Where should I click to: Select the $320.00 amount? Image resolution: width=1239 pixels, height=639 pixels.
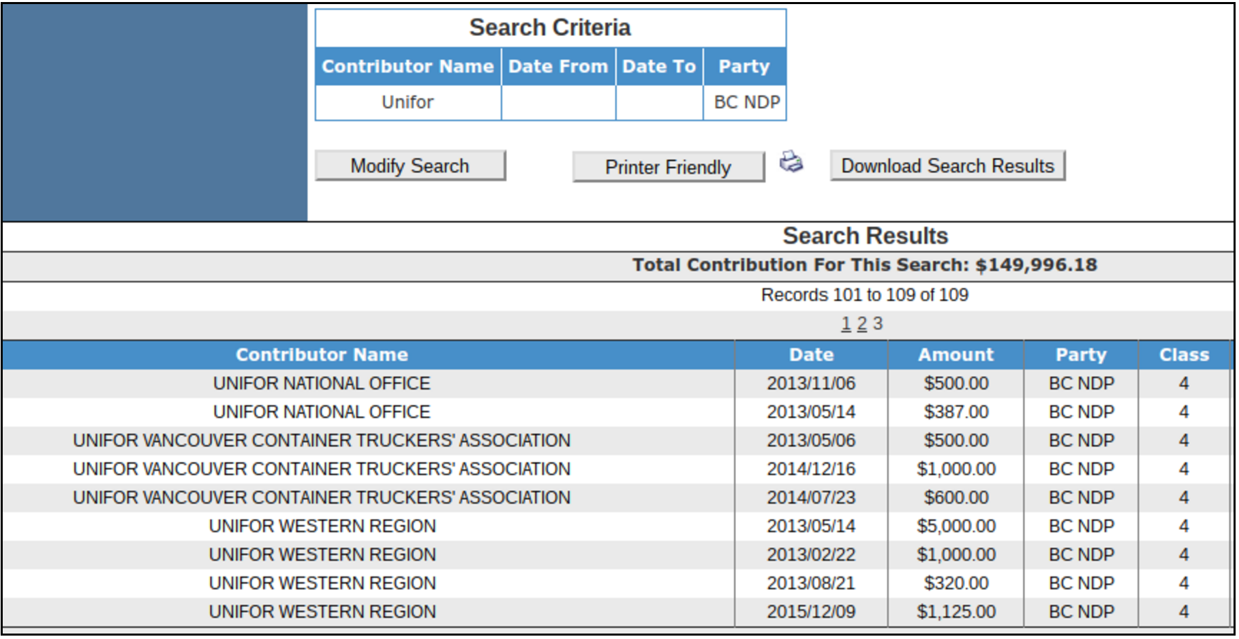point(956,584)
